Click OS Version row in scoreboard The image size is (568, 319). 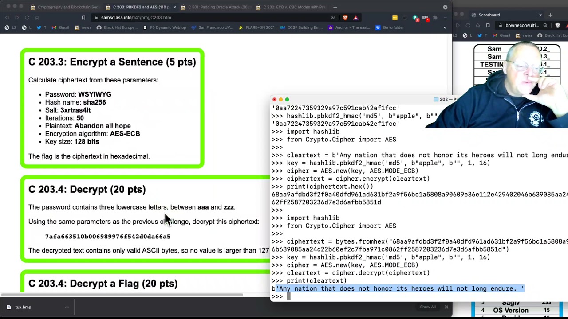pyautogui.click(x=517, y=311)
